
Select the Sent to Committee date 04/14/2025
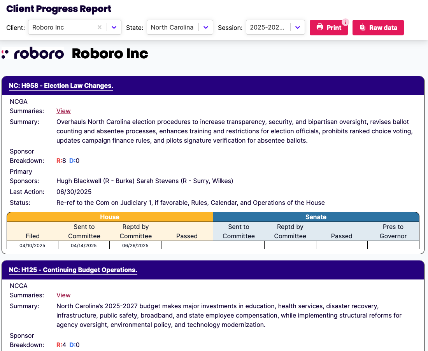coord(84,245)
